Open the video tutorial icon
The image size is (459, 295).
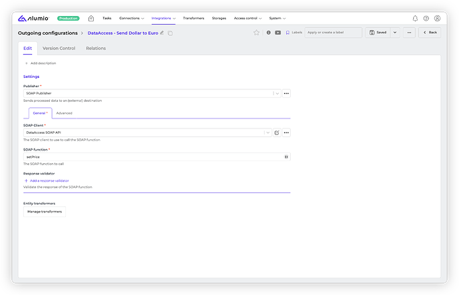pos(278,33)
